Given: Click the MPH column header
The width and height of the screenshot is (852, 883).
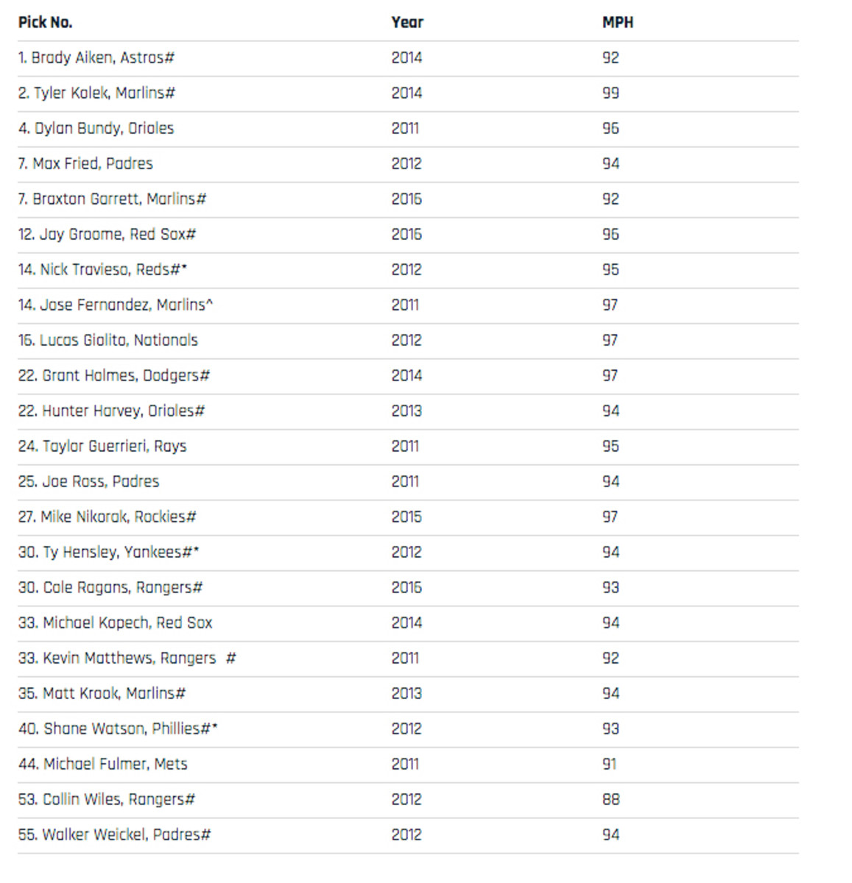Looking at the screenshot, I should [x=617, y=22].
